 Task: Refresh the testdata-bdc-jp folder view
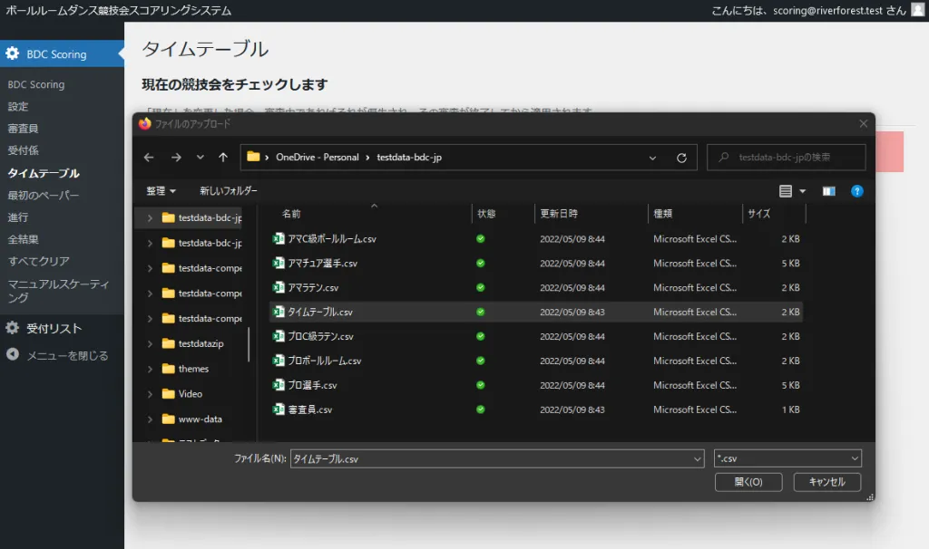[681, 158]
